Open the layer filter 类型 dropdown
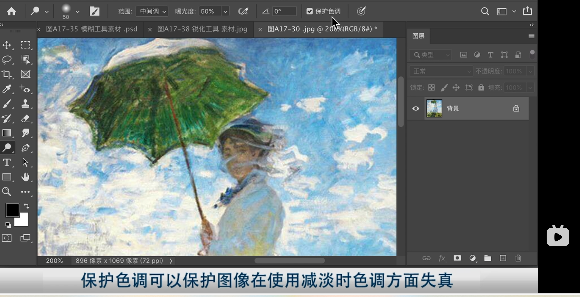580x297 pixels. coord(431,55)
